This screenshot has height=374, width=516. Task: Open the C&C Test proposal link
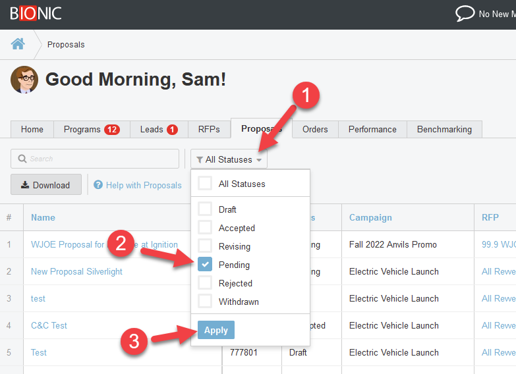pyautogui.click(x=49, y=325)
